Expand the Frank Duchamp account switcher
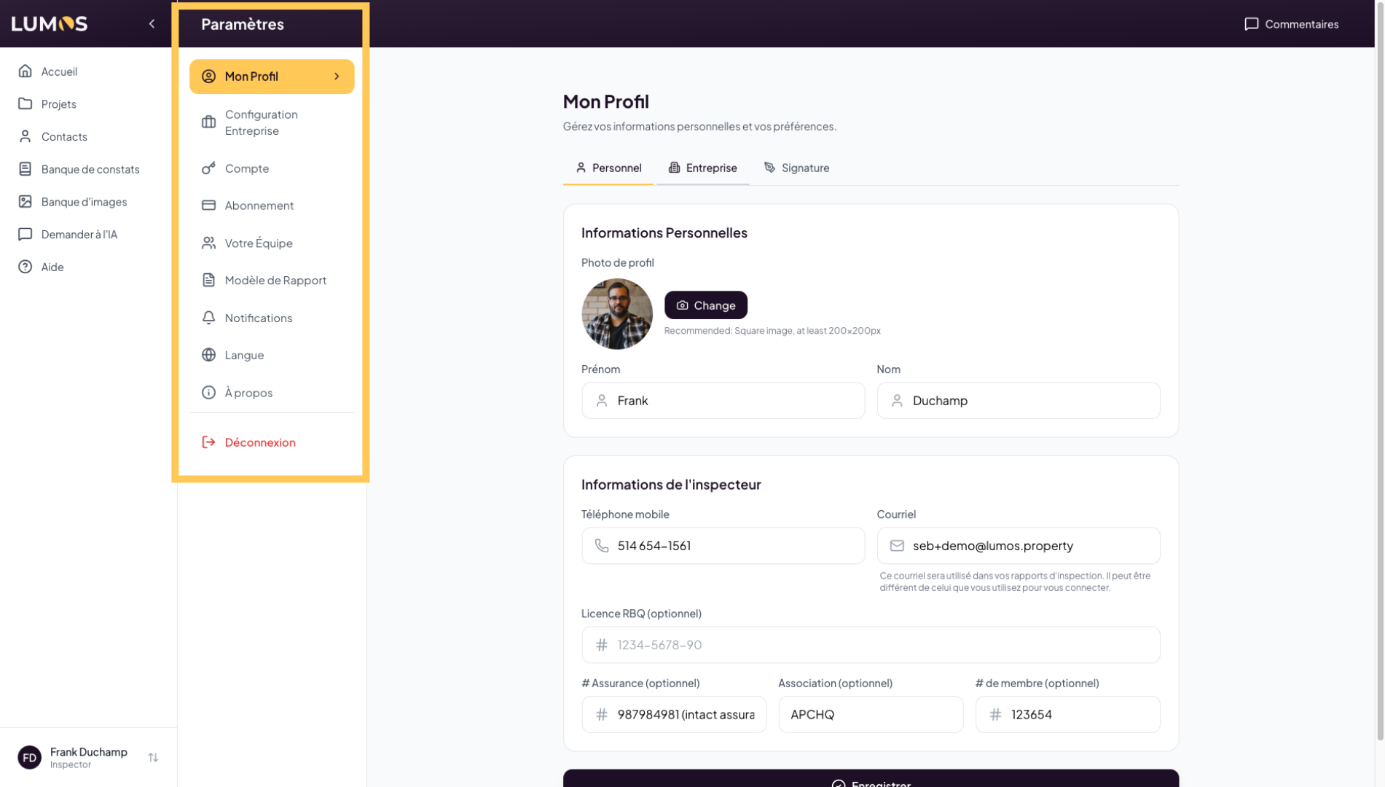1385x787 pixels. point(153,758)
